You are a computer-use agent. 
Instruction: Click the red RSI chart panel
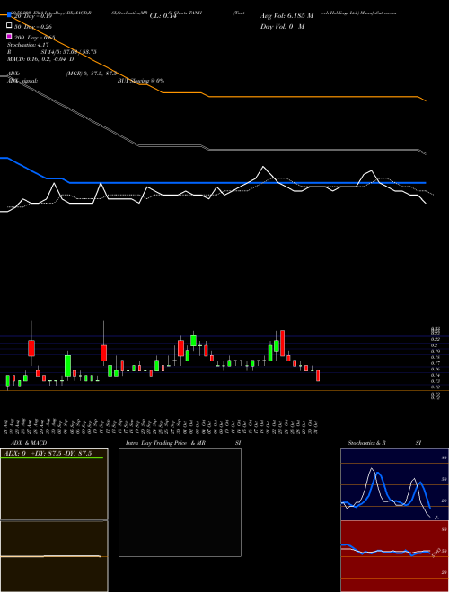[394, 556]
